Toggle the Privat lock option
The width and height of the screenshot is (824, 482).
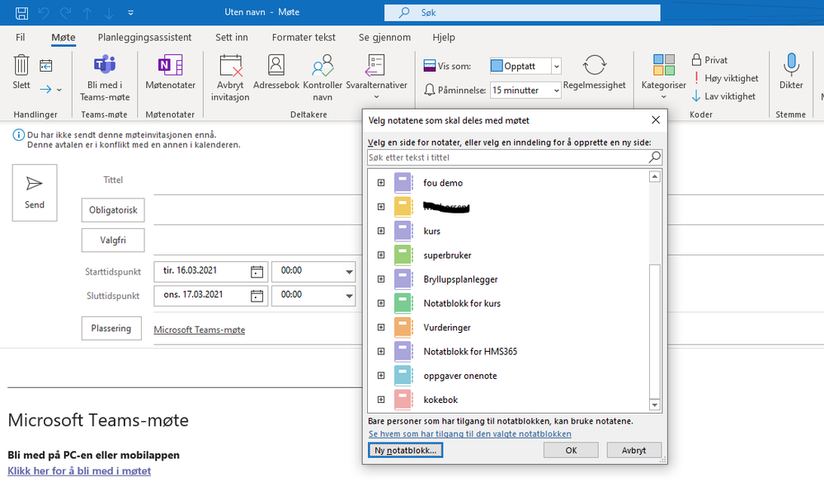pos(709,60)
